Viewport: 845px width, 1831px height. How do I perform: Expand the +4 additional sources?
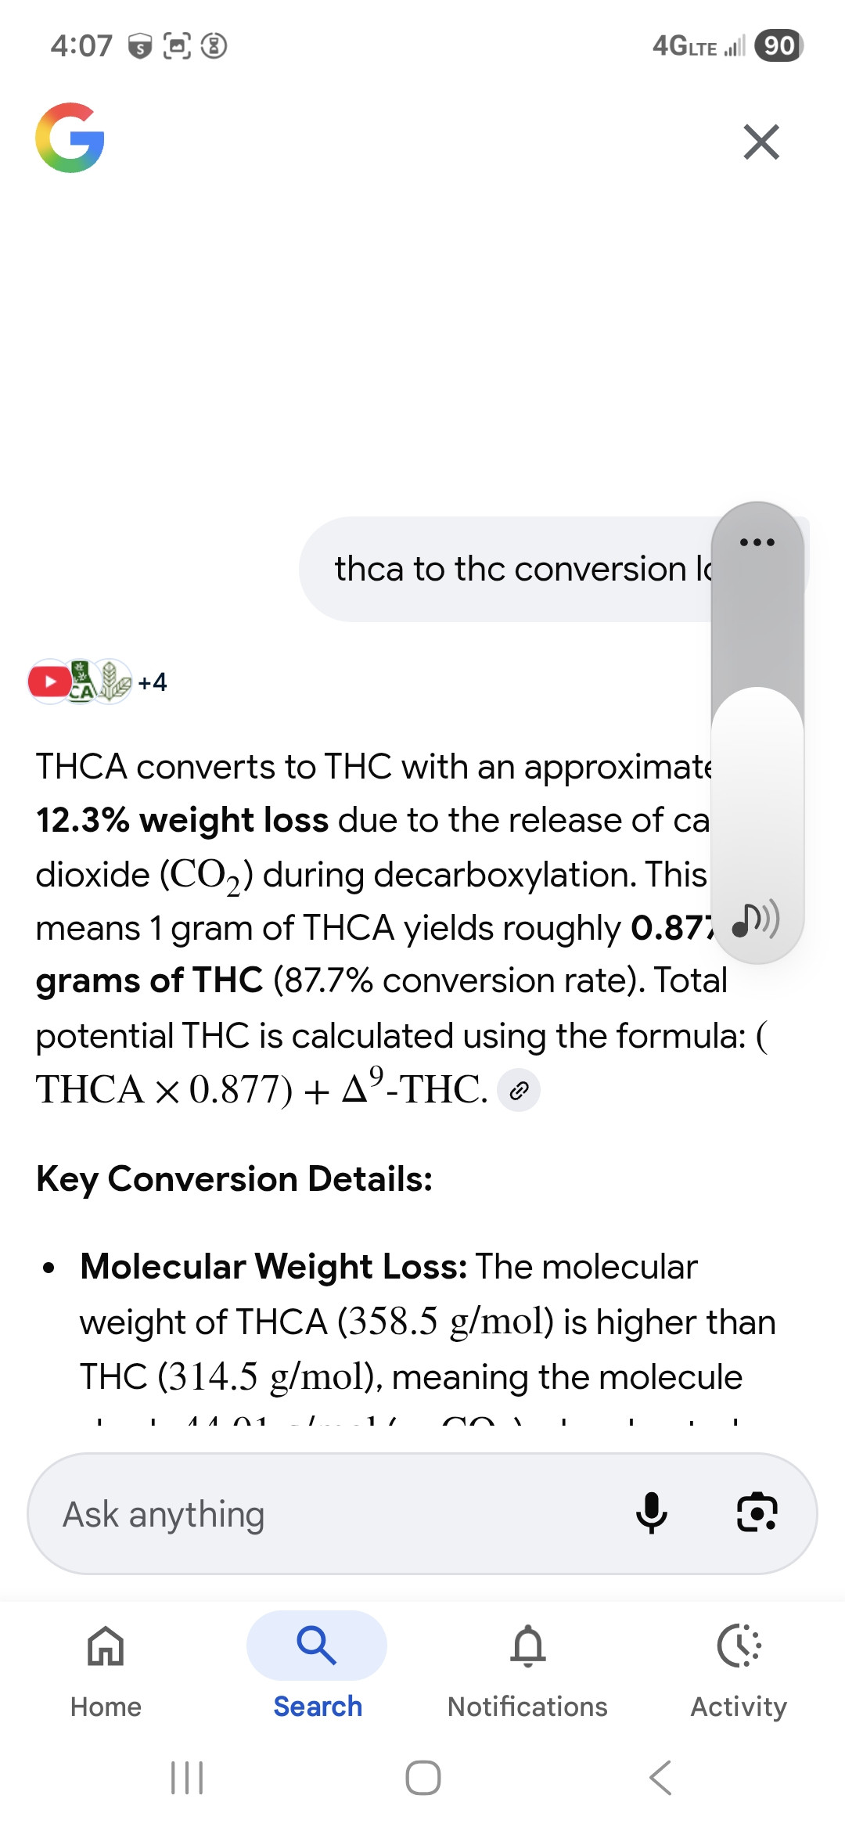pos(153,682)
